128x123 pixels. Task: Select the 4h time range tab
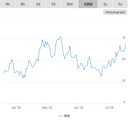[8, 4]
